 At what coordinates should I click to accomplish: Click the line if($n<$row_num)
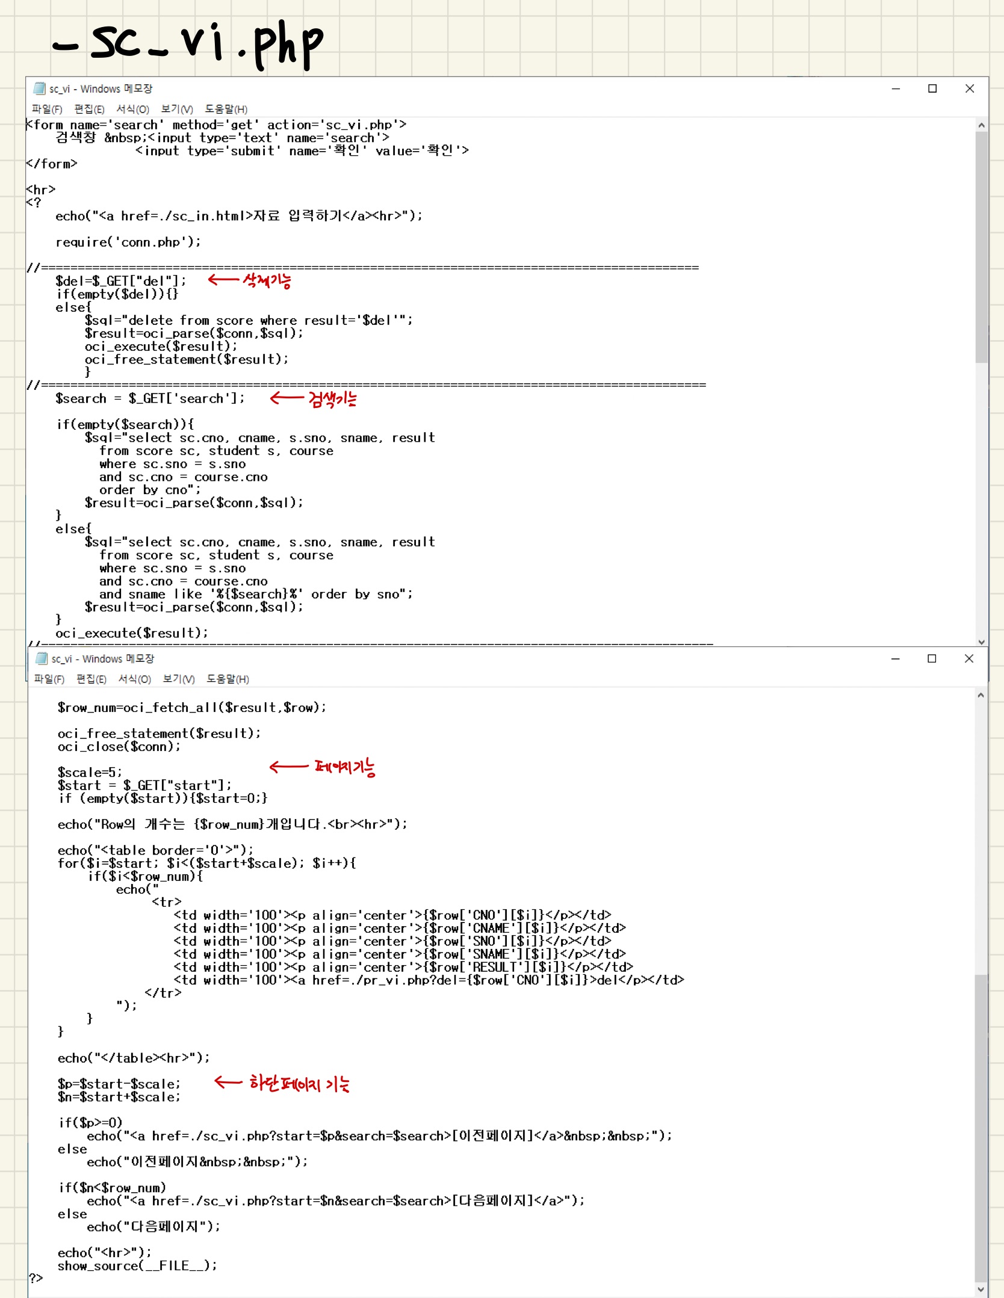(112, 1188)
